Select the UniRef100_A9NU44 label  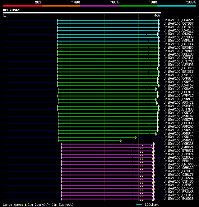coord(178,133)
